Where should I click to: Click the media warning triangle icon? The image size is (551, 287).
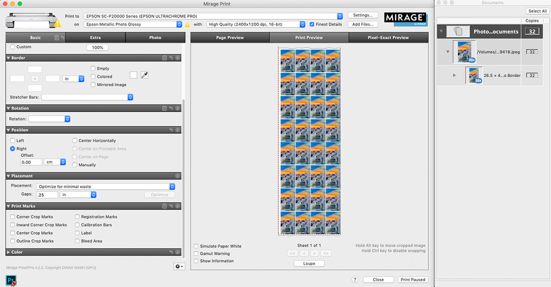point(187,24)
